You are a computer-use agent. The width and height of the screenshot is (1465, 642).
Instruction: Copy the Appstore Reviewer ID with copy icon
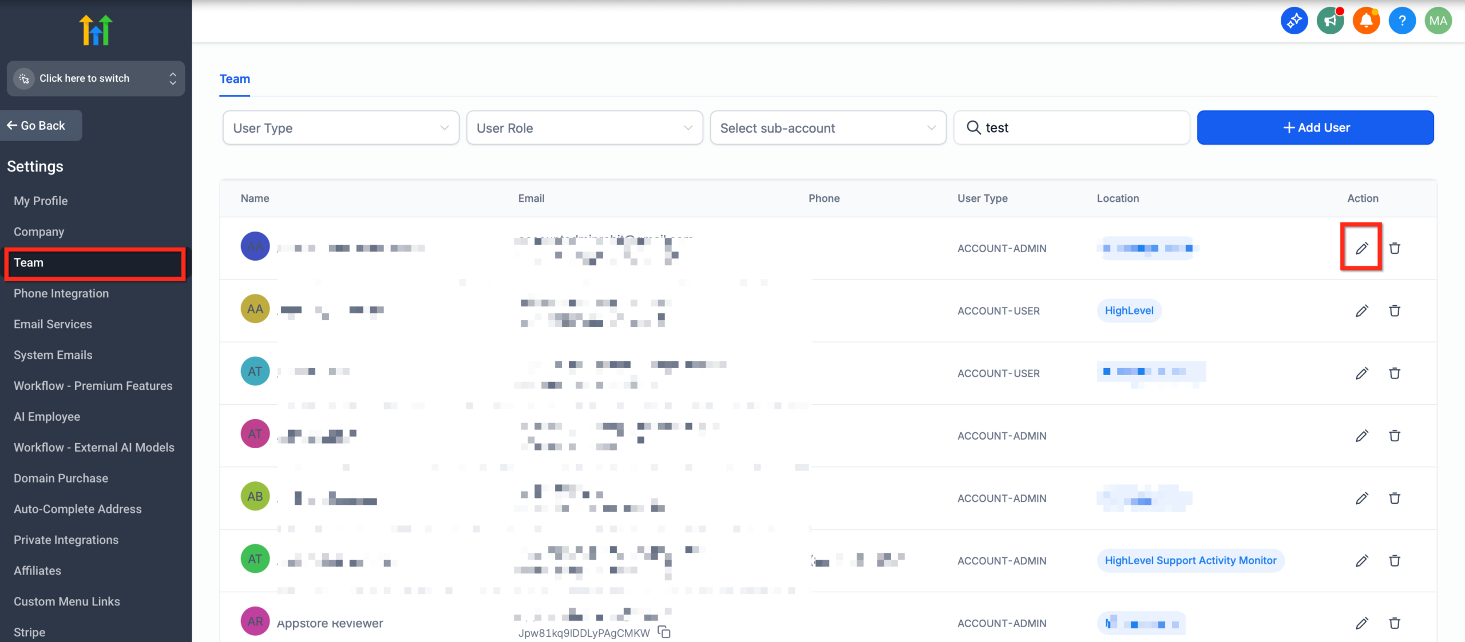(664, 632)
